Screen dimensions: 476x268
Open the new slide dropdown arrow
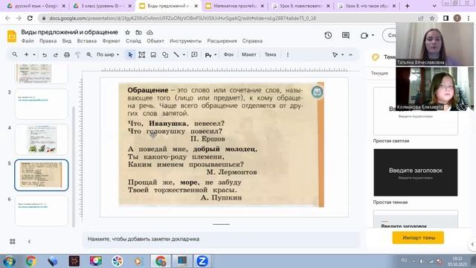coord(34,55)
